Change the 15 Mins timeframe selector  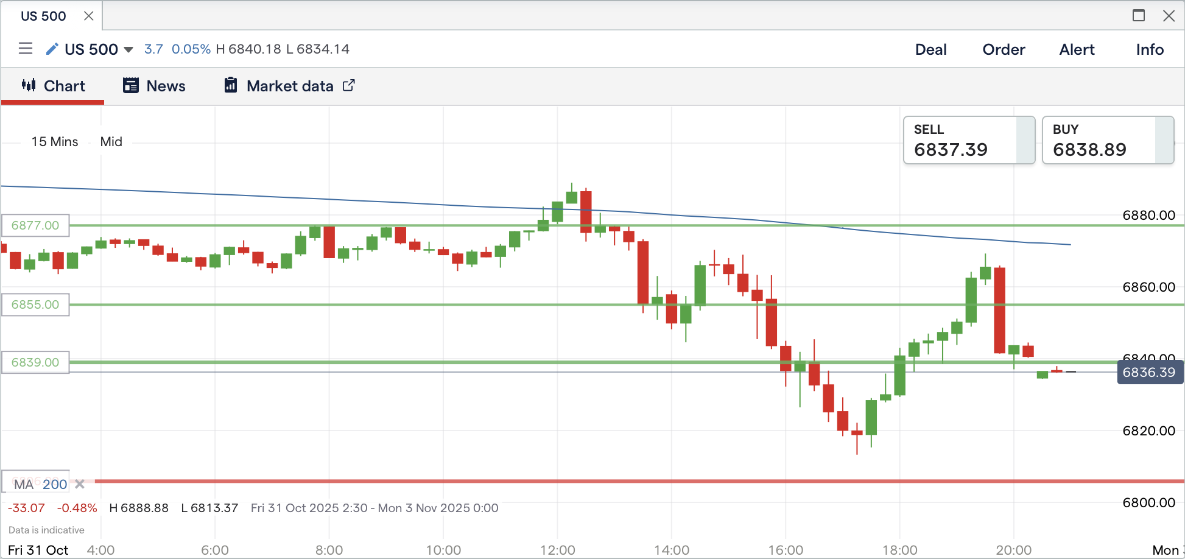tap(55, 142)
